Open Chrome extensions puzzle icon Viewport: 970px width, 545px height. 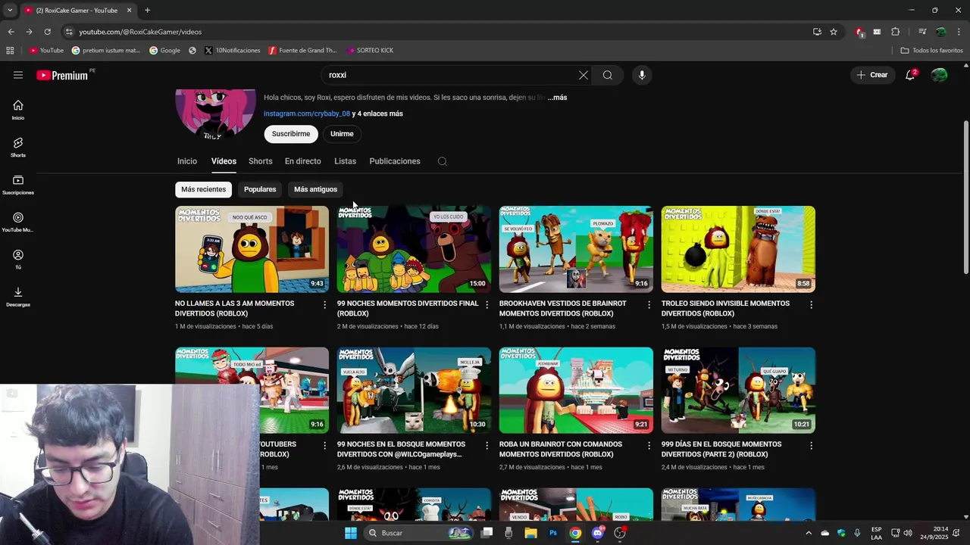point(895,32)
